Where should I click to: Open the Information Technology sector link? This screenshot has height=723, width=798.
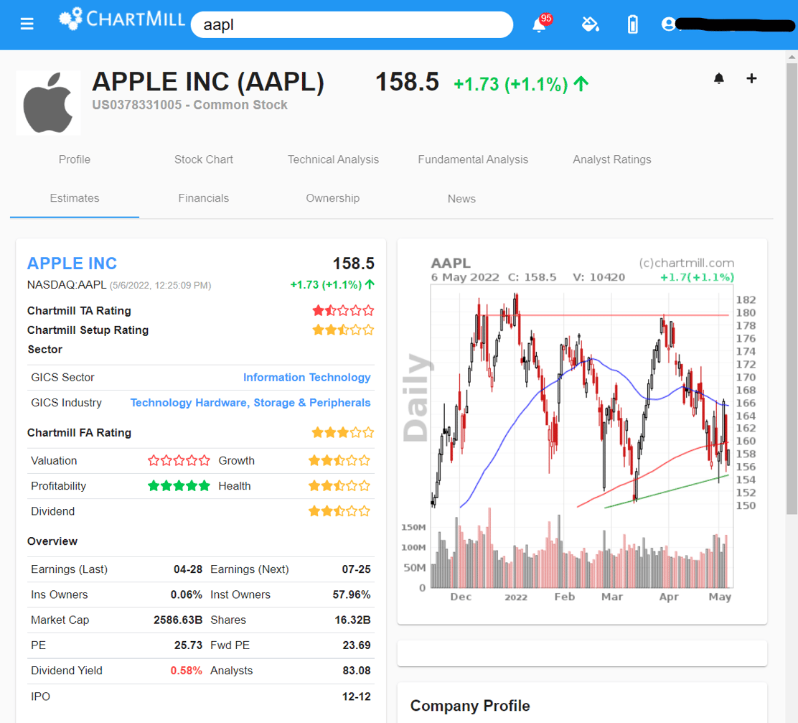point(307,377)
